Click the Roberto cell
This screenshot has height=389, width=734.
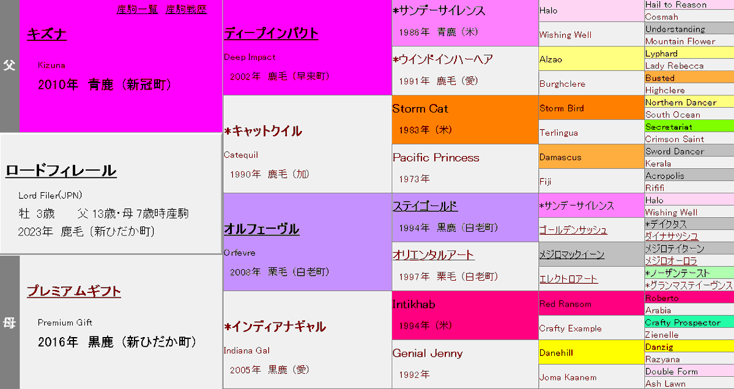(x=689, y=298)
